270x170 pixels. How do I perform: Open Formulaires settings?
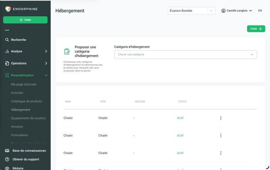(x=19, y=135)
